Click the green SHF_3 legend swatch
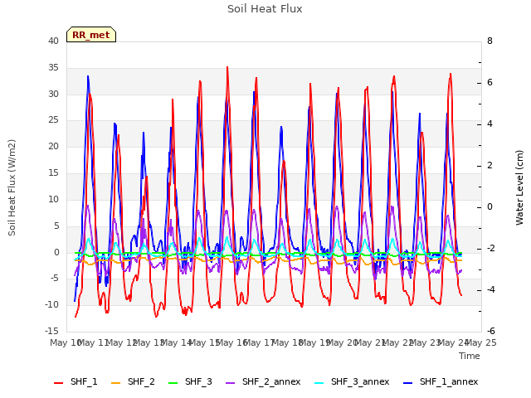Image resolution: width=531 pixels, height=398 pixels. [173, 383]
